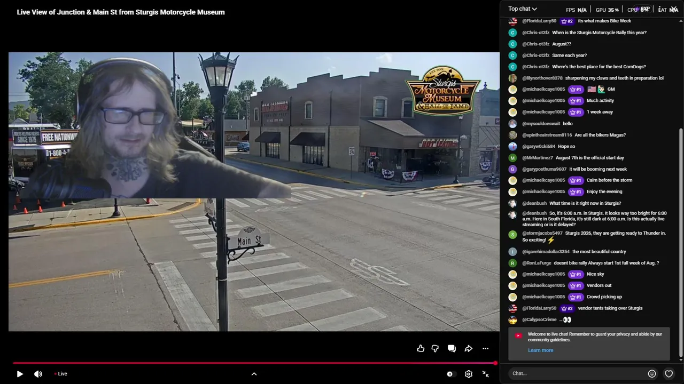Exit full screen mode

coord(486,374)
